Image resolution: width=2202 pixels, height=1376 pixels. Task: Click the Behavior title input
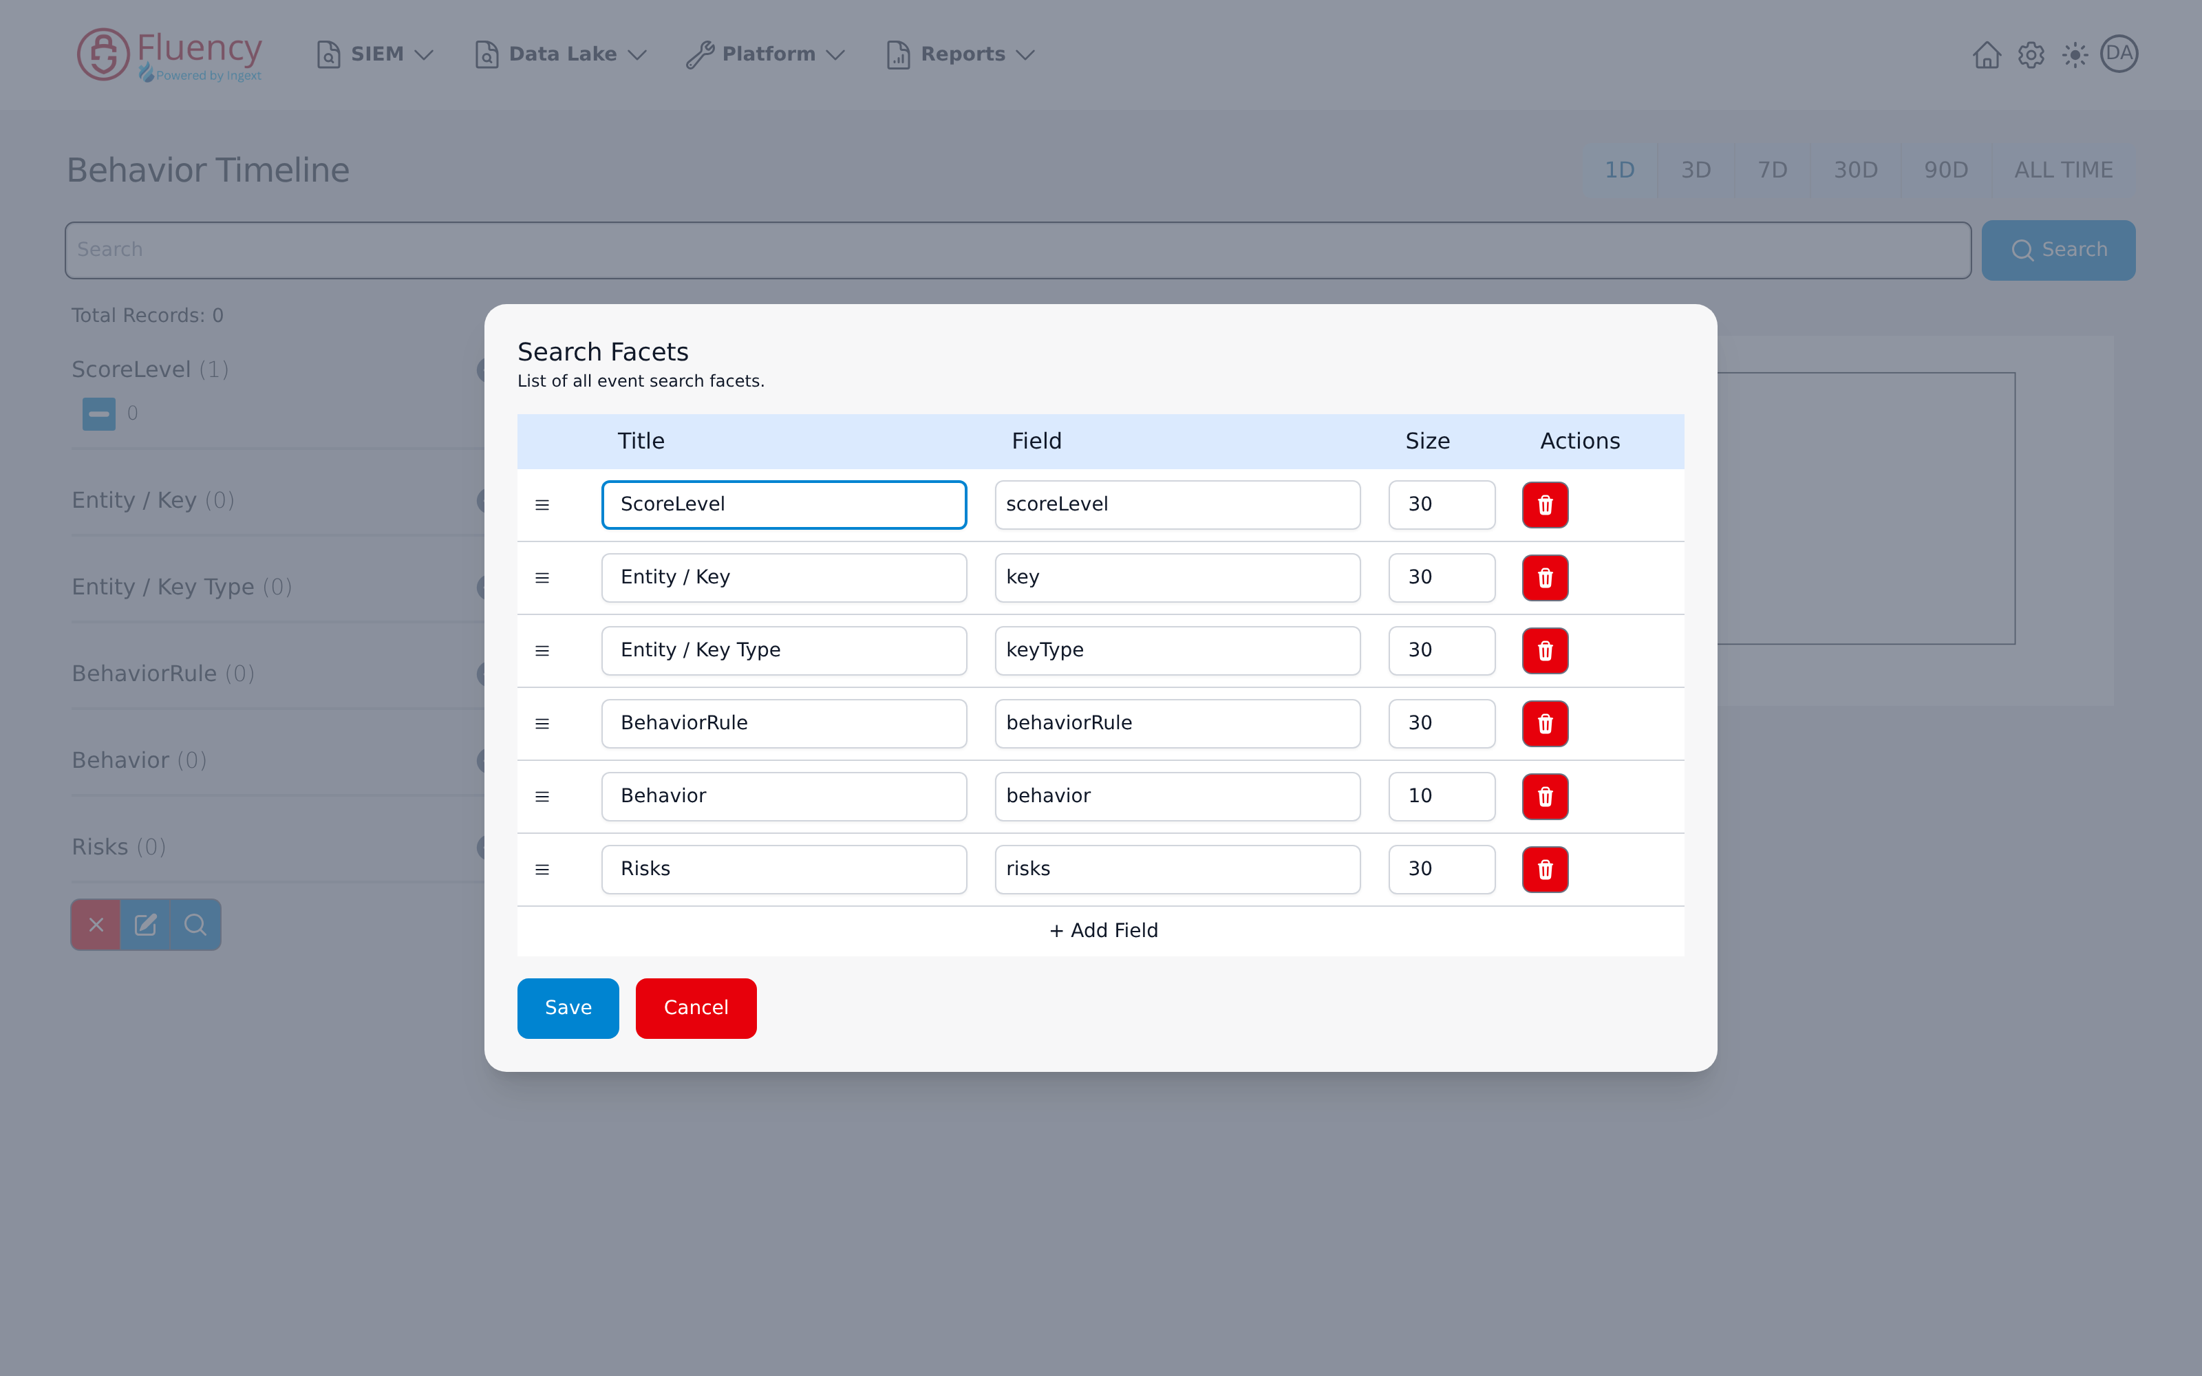pos(784,796)
